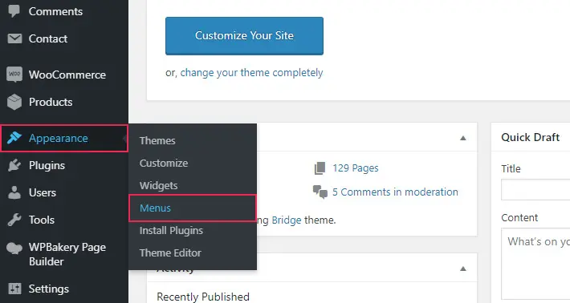Click the comments icon beside 5 Comments
Viewport: 570px width, 303px height.
tap(320, 192)
